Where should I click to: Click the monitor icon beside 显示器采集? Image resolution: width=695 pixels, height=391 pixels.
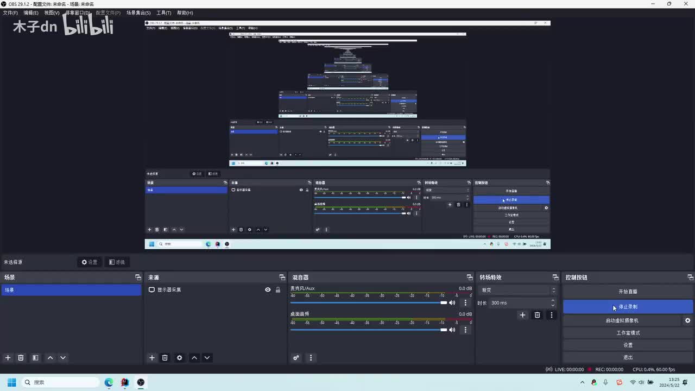151,290
